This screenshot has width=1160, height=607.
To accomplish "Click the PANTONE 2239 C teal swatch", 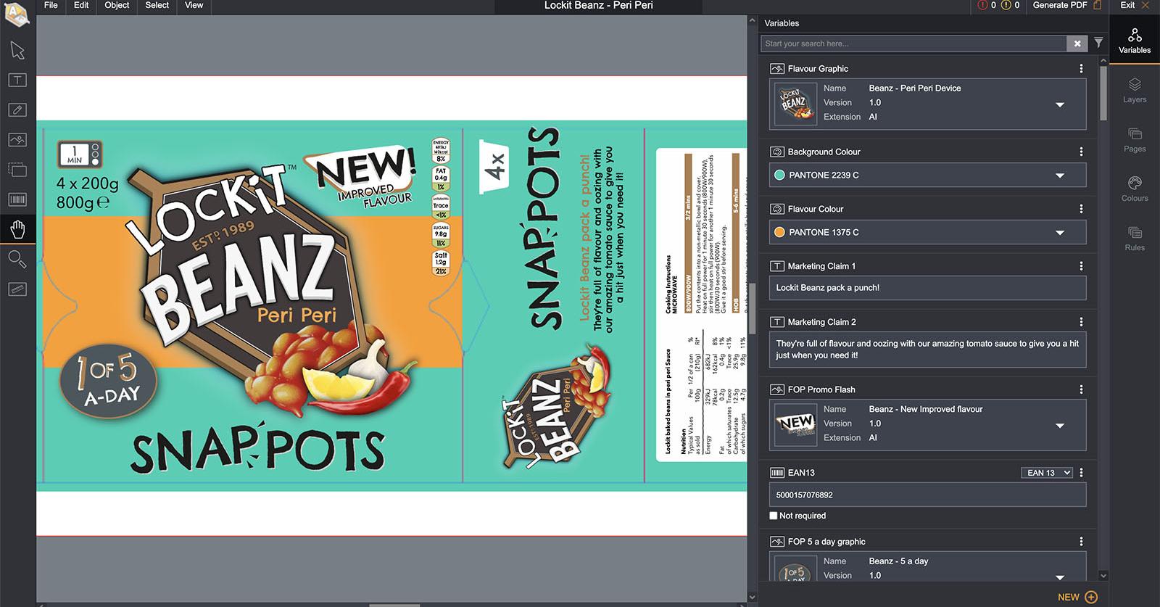I will click(x=779, y=175).
